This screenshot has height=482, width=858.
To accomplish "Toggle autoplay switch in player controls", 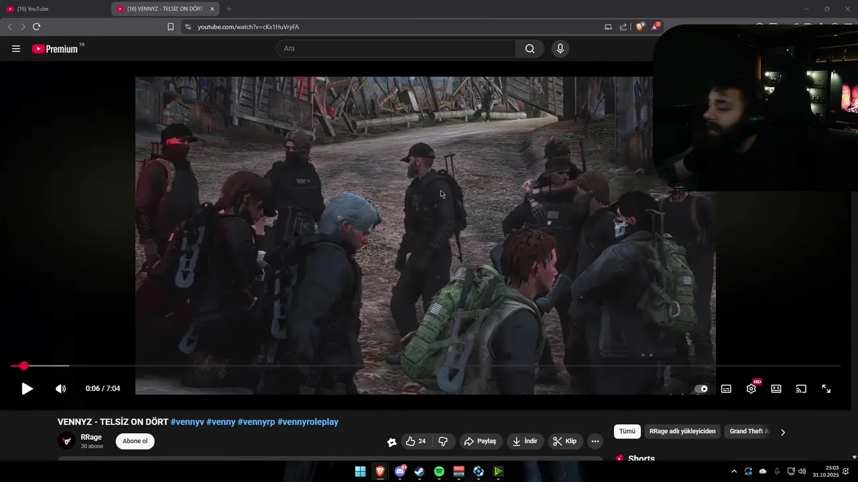I will click(x=701, y=389).
